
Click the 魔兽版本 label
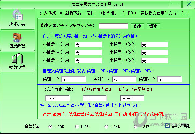coord(32,126)
